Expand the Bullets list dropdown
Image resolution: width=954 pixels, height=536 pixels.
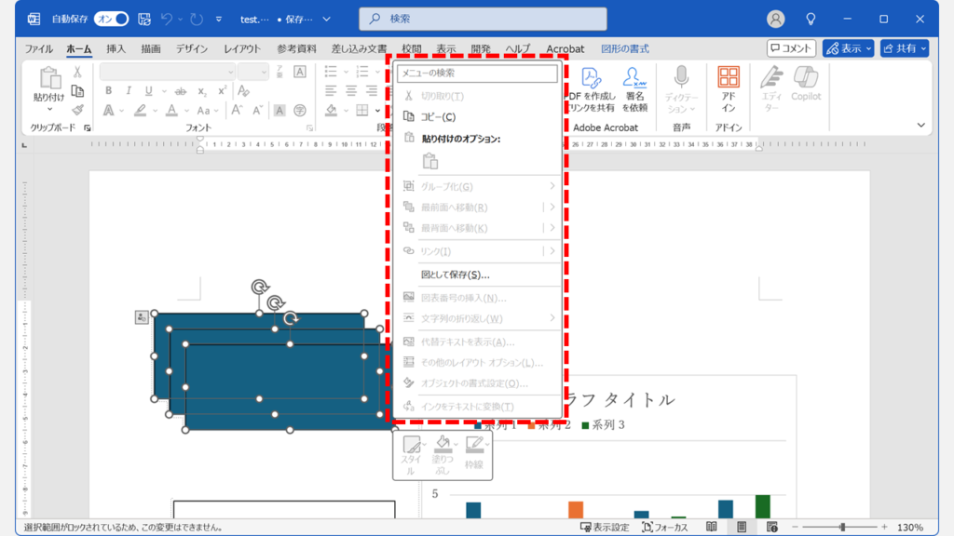click(x=346, y=72)
